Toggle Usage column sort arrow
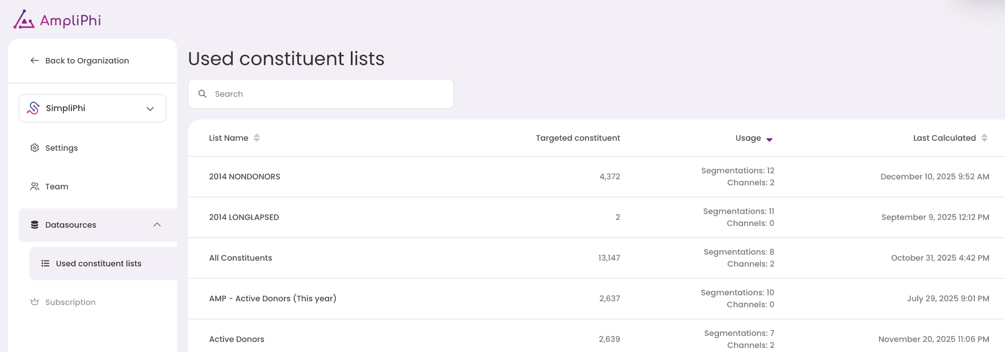1005x352 pixels. [x=769, y=139]
